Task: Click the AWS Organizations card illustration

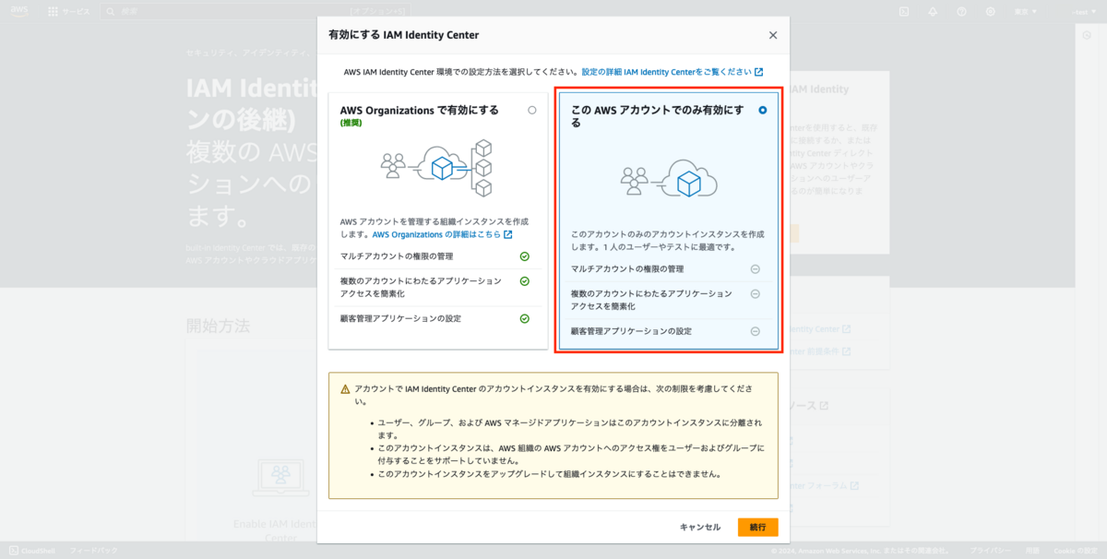Action: coord(438,167)
